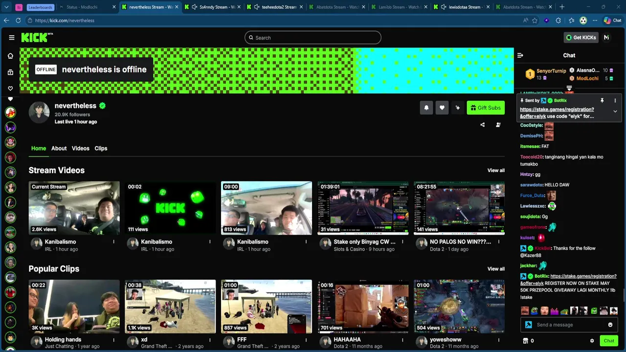Unpin the pinned BotRix message
The width and height of the screenshot is (626, 352).
click(602, 100)
